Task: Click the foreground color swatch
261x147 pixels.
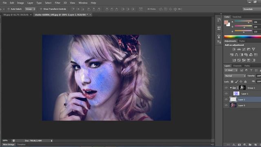Action: coord(226,22)
